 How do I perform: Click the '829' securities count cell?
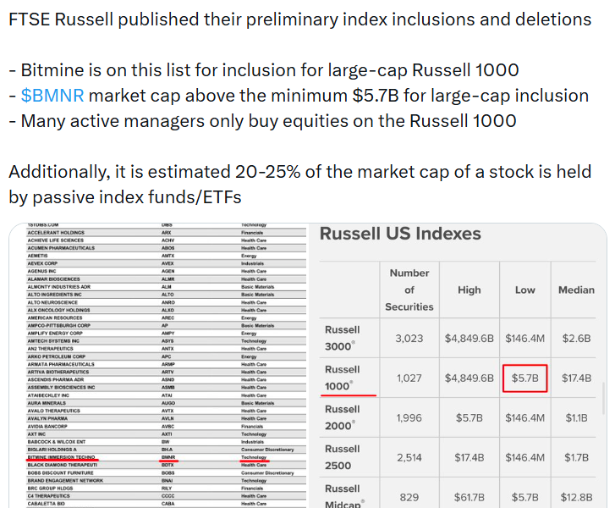coord(409,497)
